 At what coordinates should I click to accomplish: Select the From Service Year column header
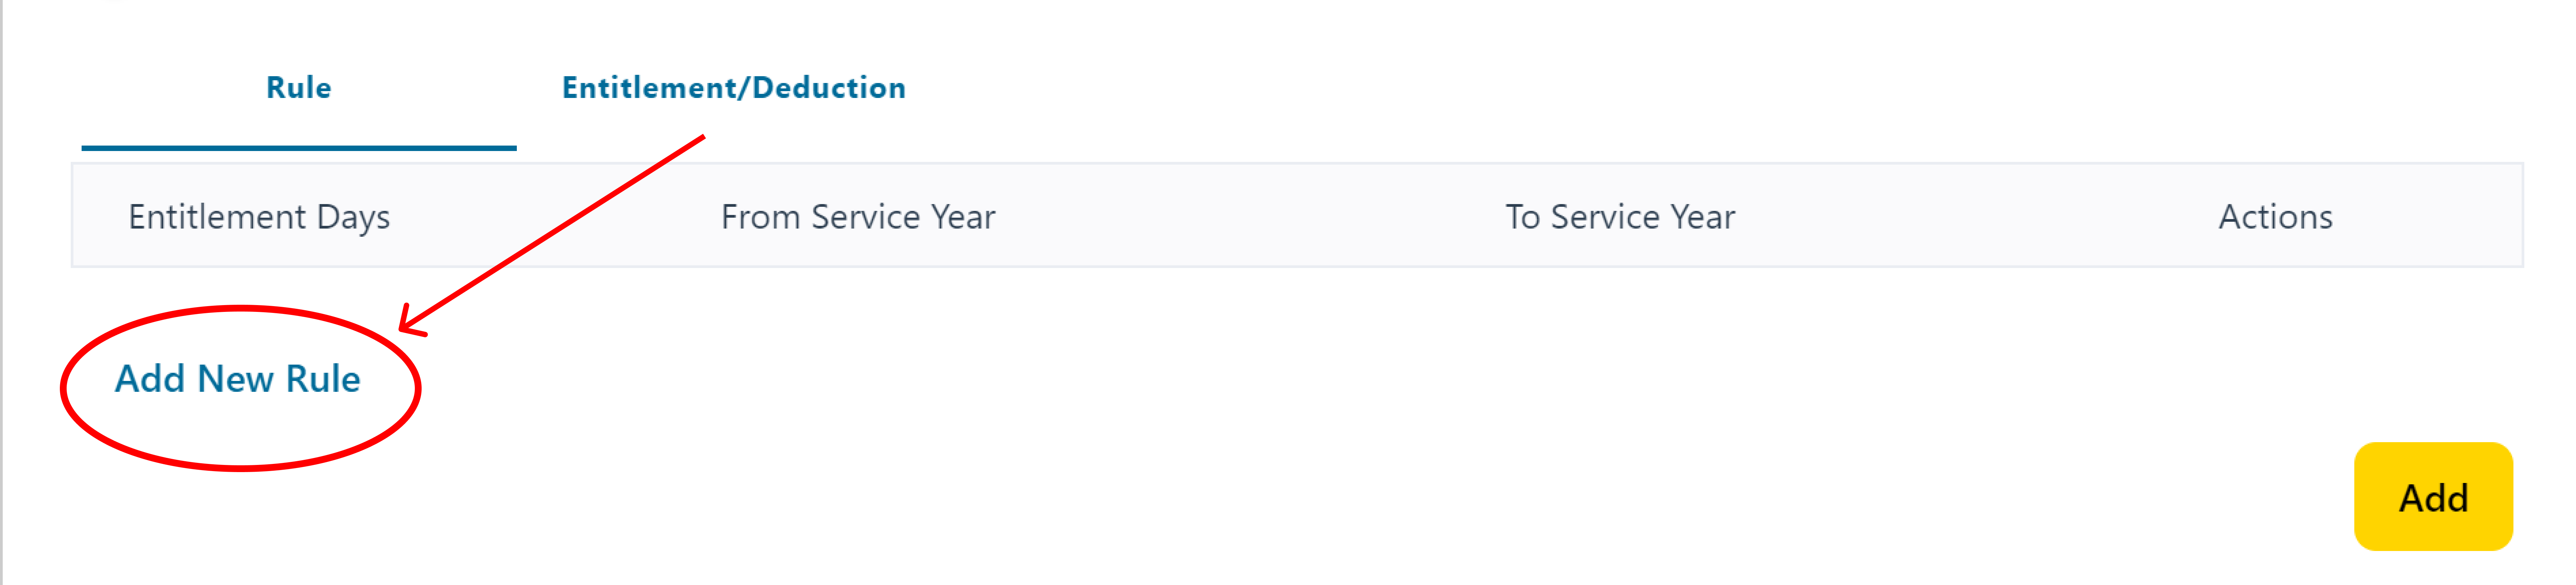[x=858, y=217]
